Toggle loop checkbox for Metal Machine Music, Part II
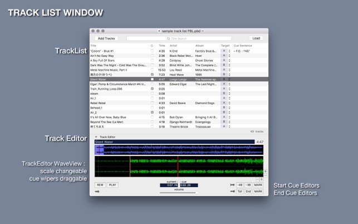The width and height of the screenshot is (358, 224). (152, 70)
